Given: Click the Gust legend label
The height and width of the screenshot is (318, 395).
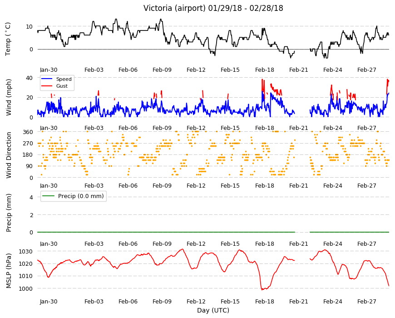Looking at the screenshot, I should tap(62, 86).
